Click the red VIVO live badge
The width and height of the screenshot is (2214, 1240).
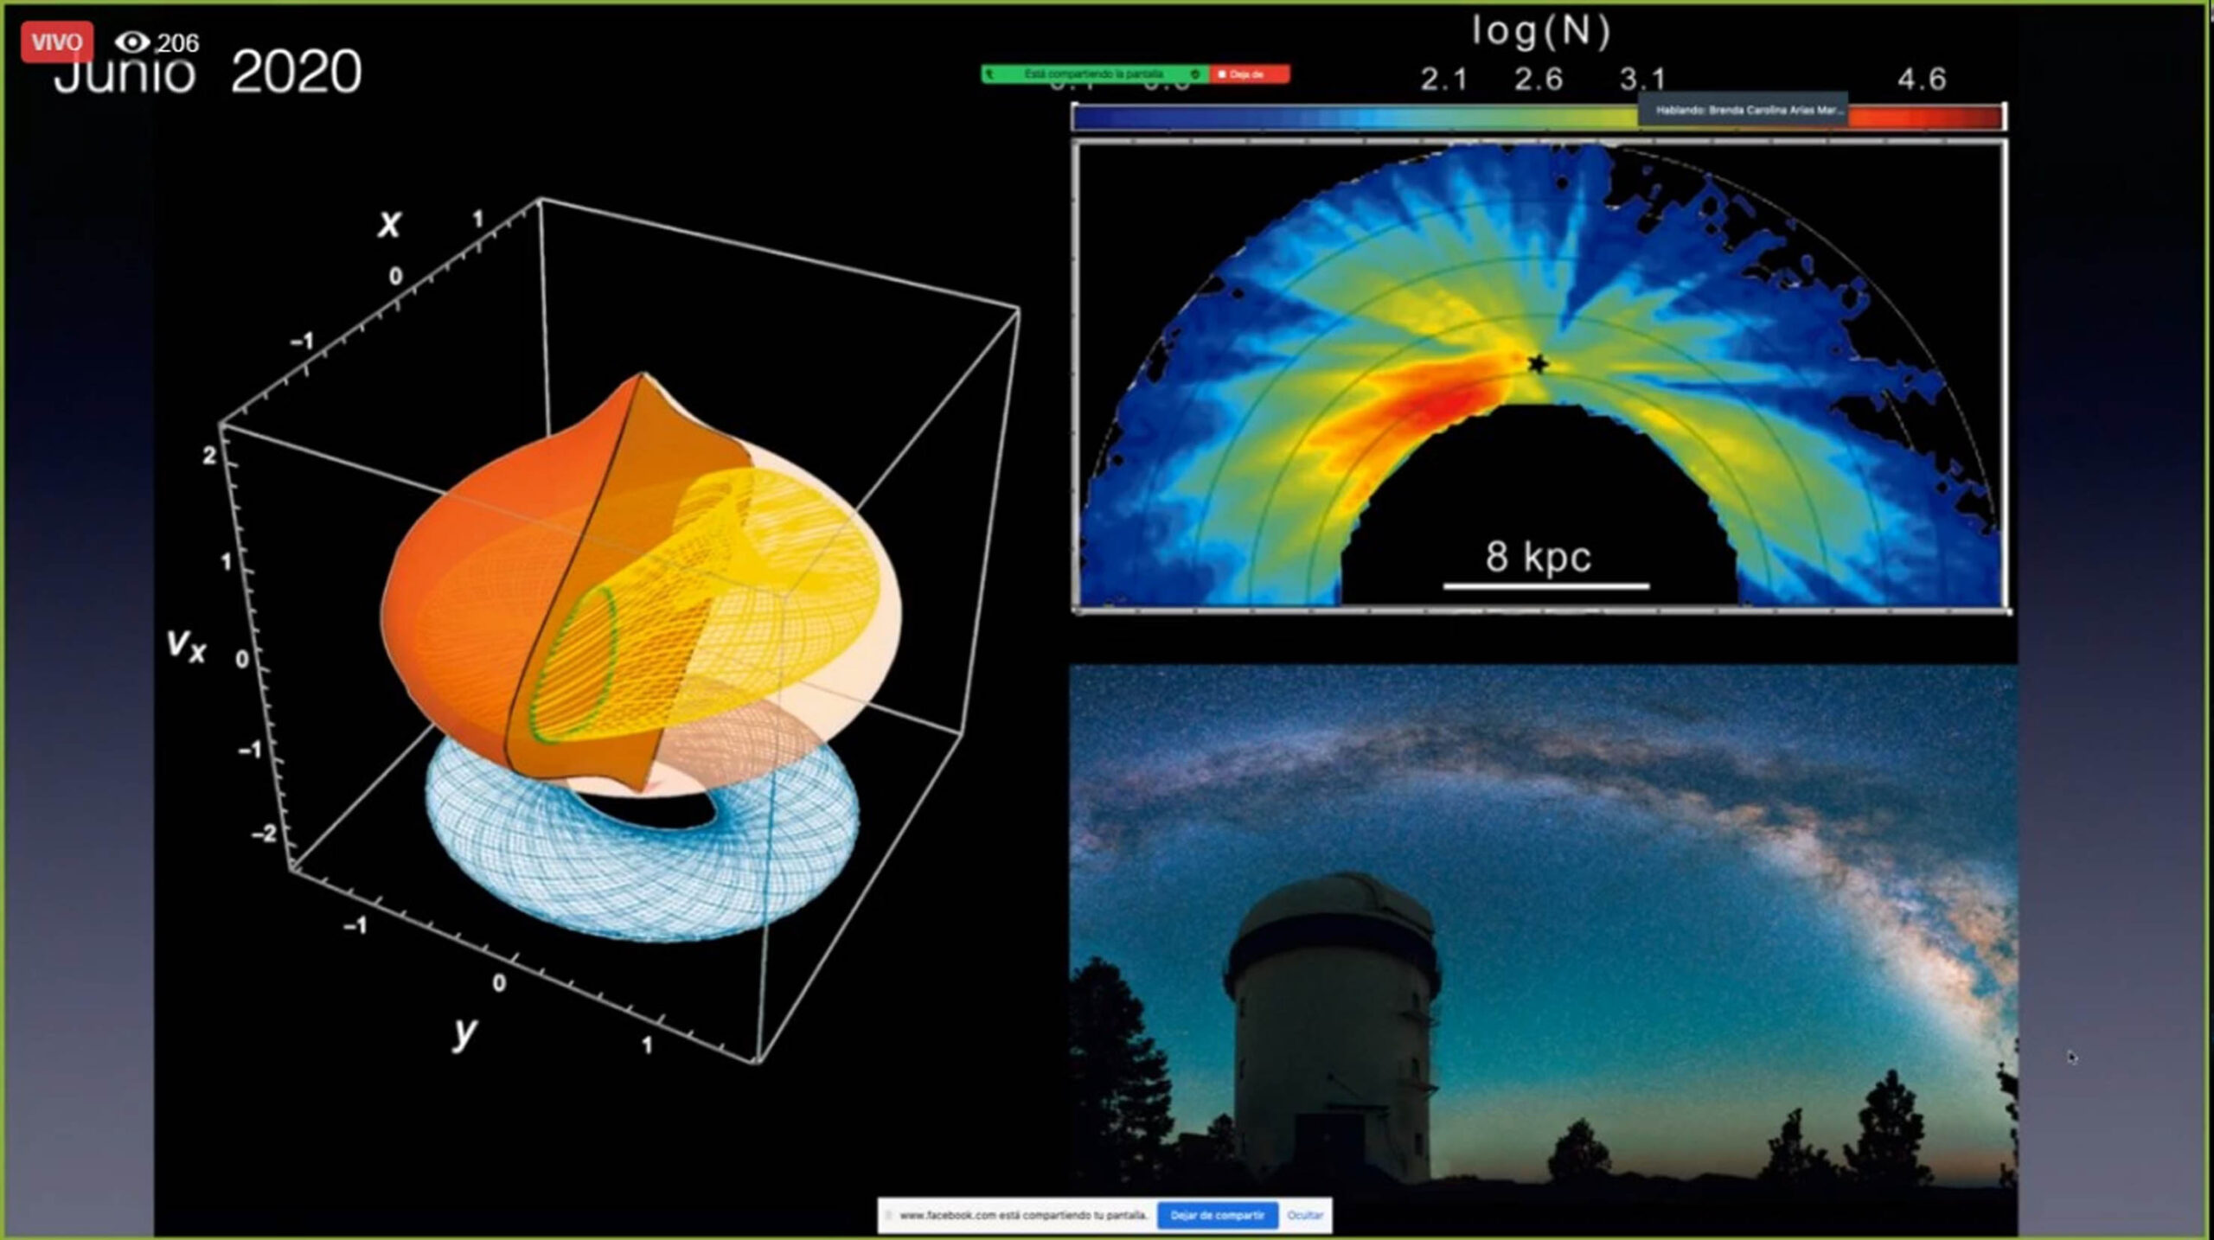pyautogui.click(x=57, y=42)
